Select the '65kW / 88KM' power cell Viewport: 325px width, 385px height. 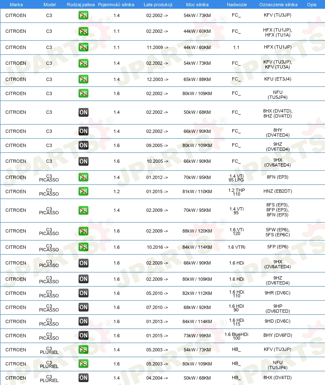(x=197, y=79)
